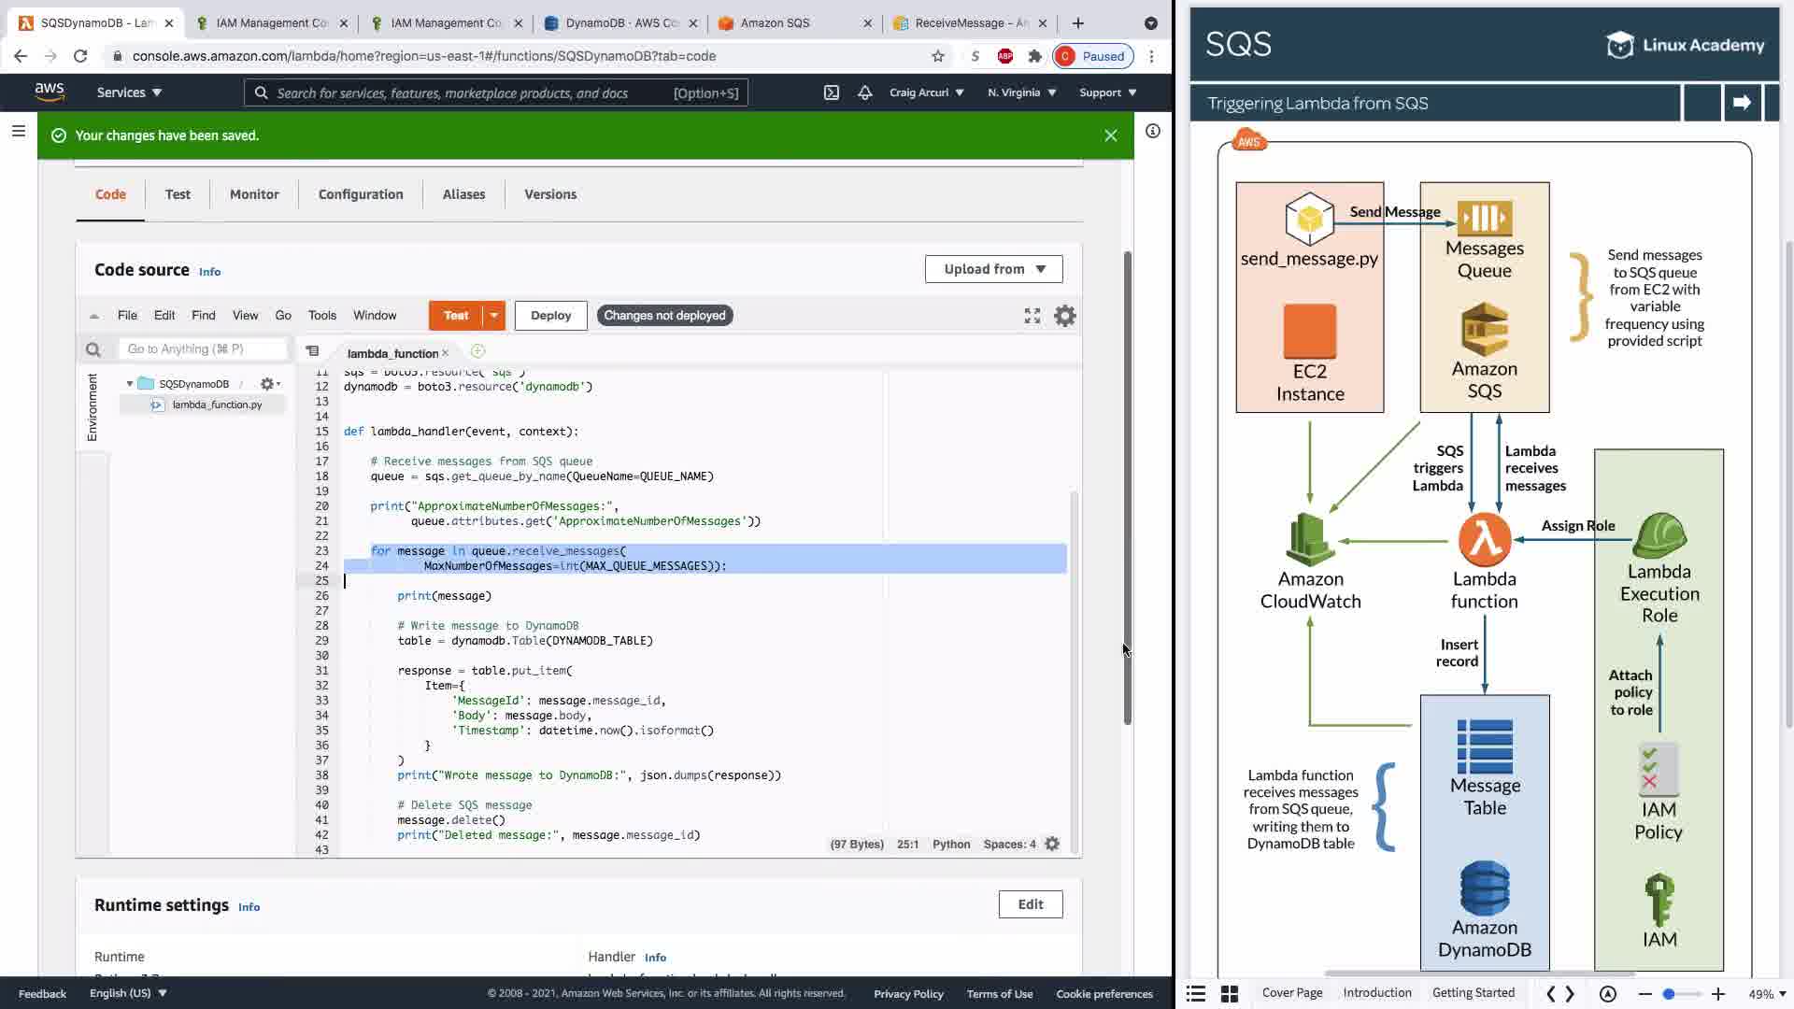The image size is (1794, 1009).
Task: Click next slide arrow in Linux Academy panel
Action: click(1741, 103)
